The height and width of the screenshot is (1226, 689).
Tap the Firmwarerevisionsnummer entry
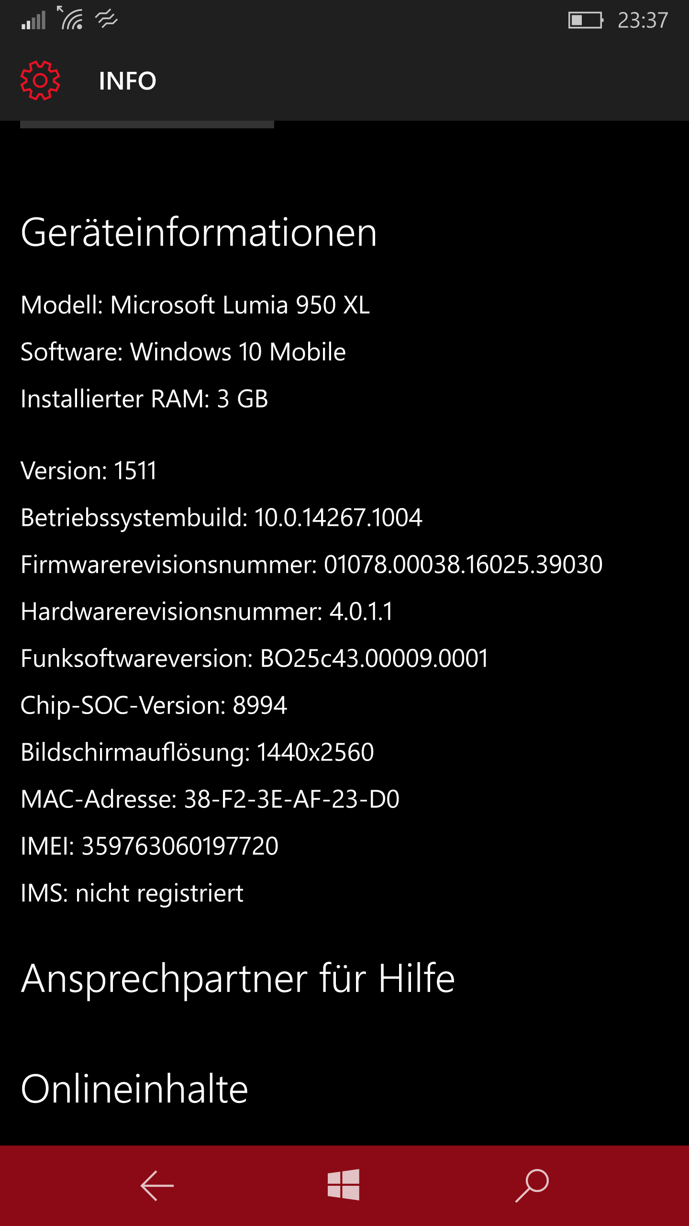click(311, 565)
